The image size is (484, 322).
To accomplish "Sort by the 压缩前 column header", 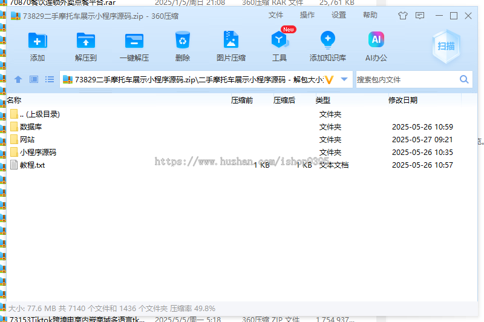I will 241,100.
